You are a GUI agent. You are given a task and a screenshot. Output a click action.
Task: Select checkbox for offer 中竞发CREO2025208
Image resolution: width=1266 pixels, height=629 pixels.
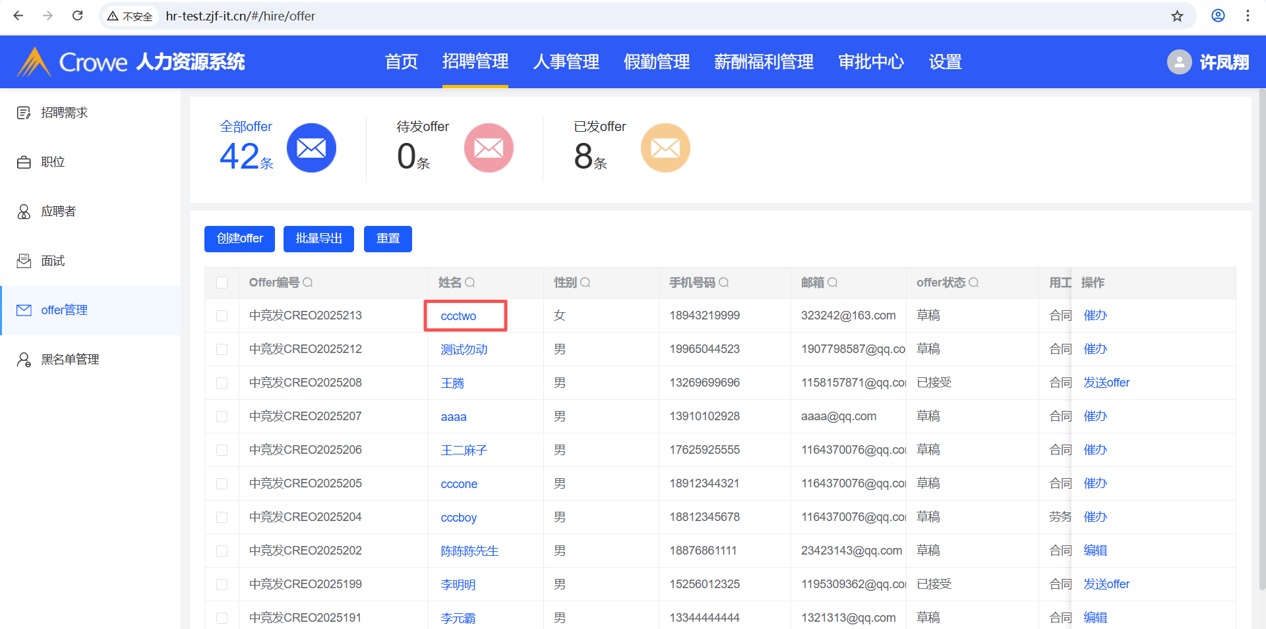(x=222, y=383)
